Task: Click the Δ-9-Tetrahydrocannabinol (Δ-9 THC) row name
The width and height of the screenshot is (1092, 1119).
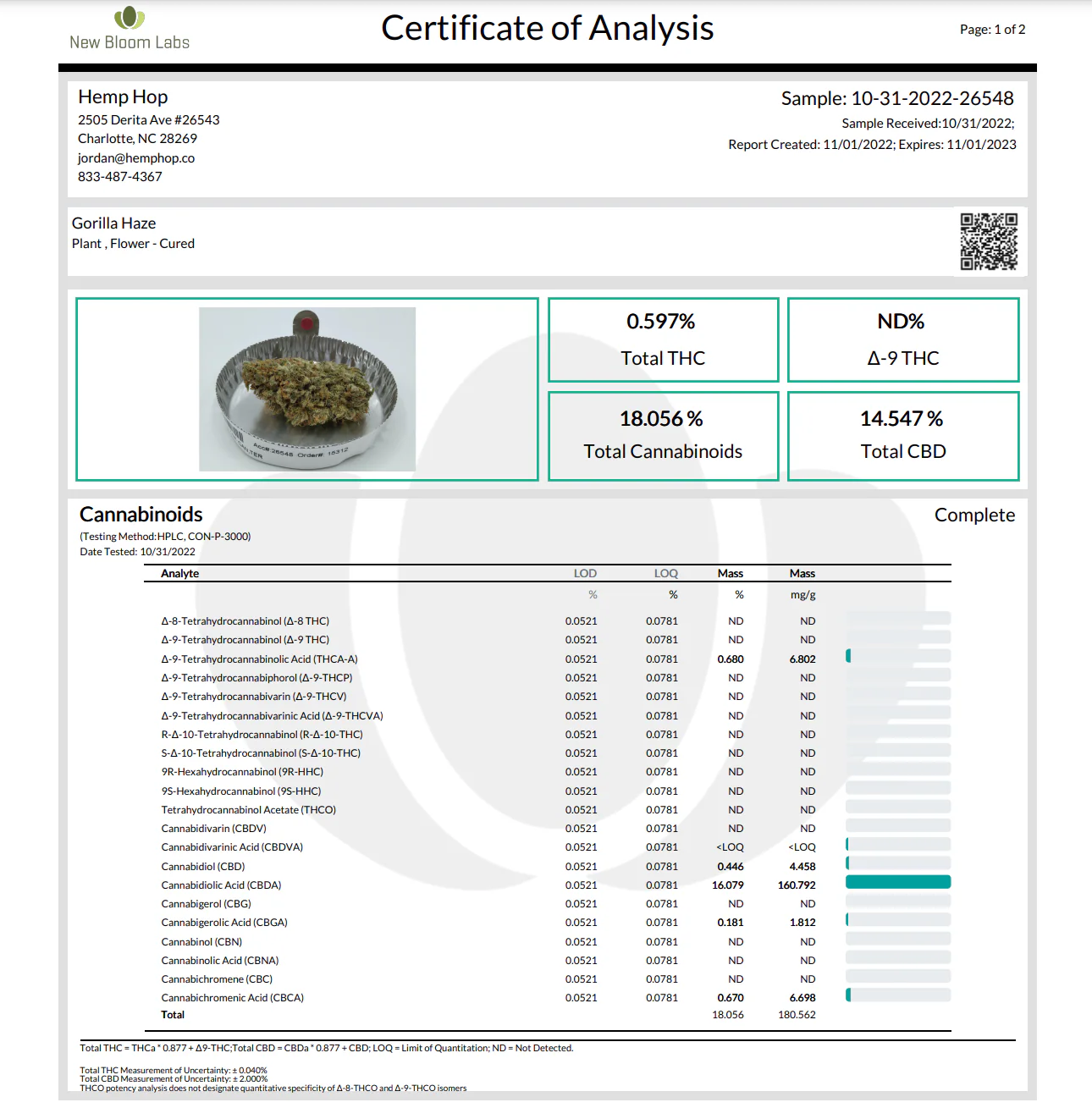Action: [245, 640]
